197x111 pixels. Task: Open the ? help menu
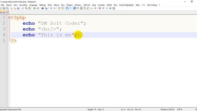click(159, 5)
